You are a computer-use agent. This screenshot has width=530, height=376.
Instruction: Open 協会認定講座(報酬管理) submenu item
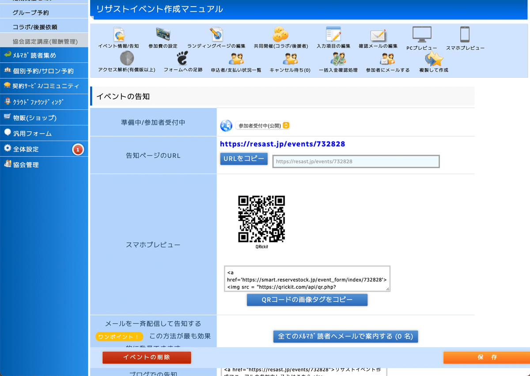point(44,41)
